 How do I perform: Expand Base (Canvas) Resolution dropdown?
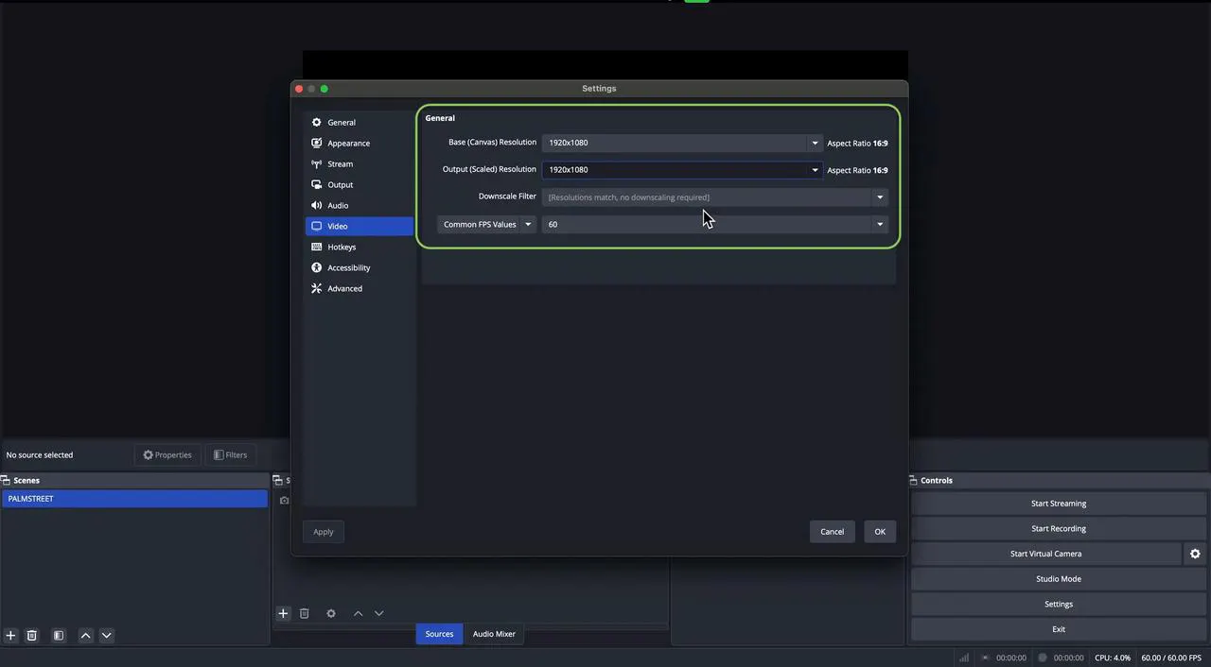coord(815,144)
